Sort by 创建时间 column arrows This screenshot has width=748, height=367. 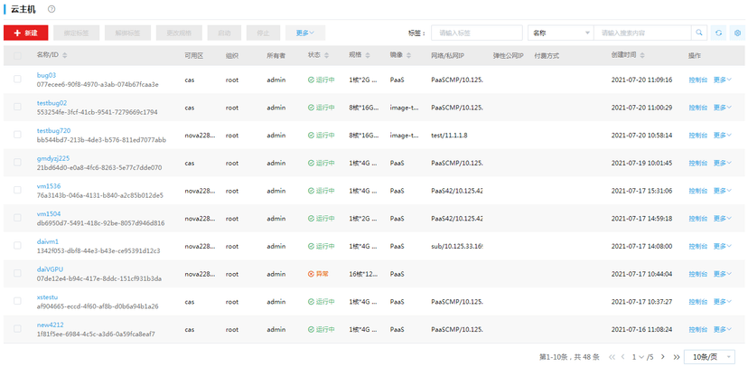tap(642, 56)
